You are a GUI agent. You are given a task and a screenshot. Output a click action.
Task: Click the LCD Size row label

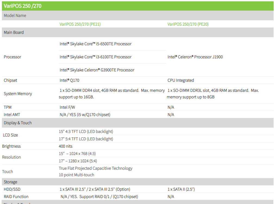coord(10,135)
